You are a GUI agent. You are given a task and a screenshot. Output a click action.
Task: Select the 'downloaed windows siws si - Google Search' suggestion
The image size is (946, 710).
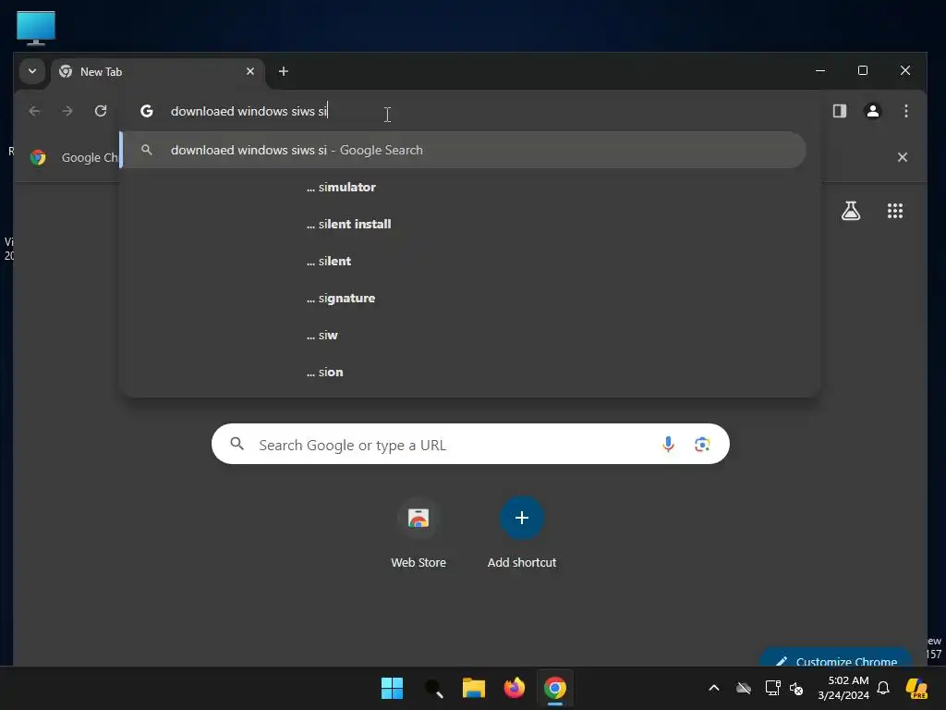coord(464,150)
